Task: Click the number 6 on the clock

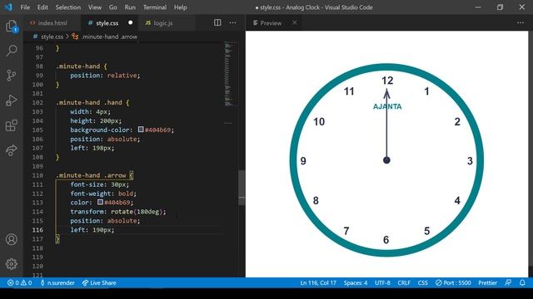Action: coord(386,240)
